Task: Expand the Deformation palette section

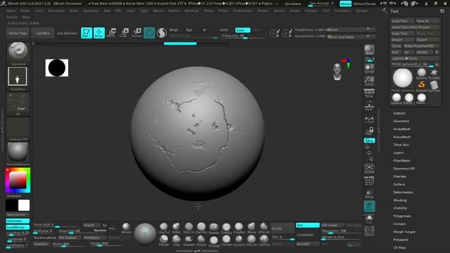Action: [x=403, y=192]
